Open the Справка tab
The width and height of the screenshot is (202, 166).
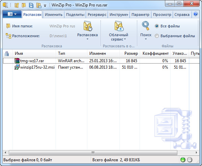tap(182, 15)
